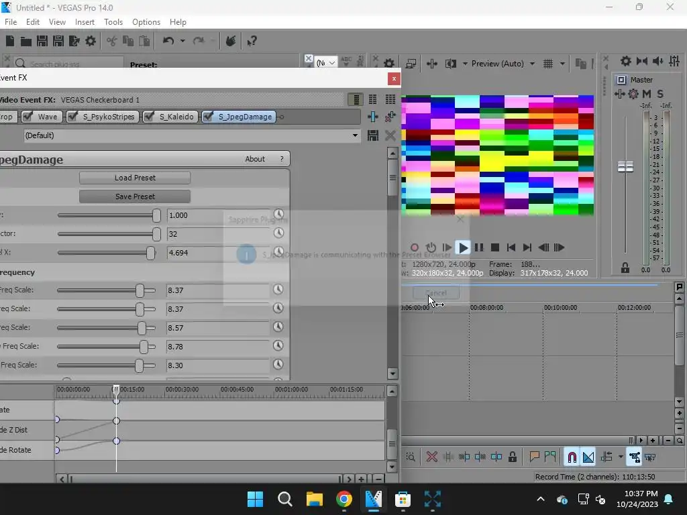Open a project with the folder icon
The height and width of the screenshot is (515, 687).
[26, 41]
